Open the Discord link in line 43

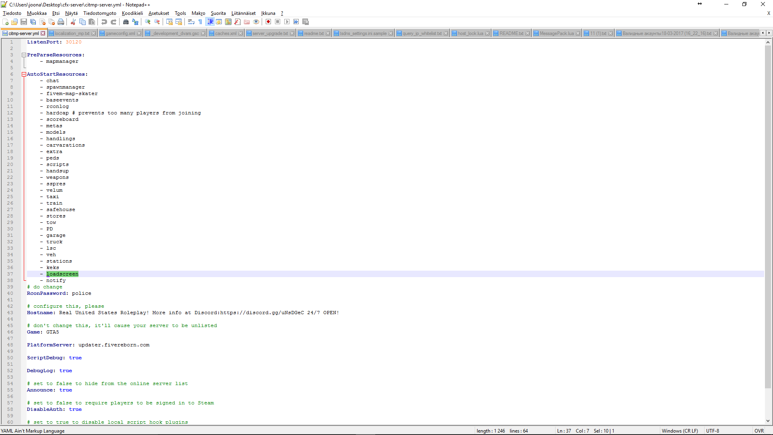[x=262, y=313]
